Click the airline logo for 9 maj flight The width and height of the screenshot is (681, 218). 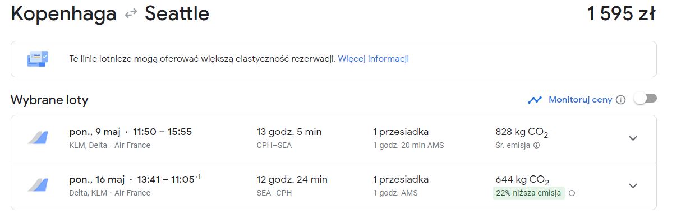(x=38, y=138)
